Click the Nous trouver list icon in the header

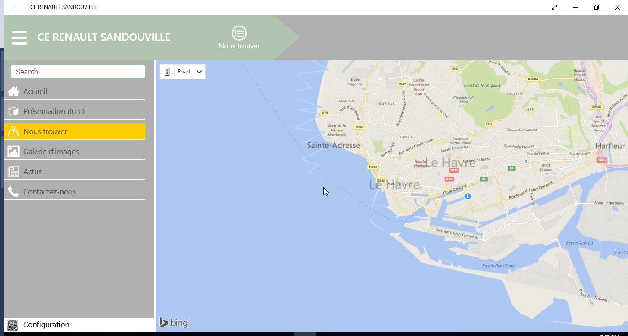tap(239, 33)
